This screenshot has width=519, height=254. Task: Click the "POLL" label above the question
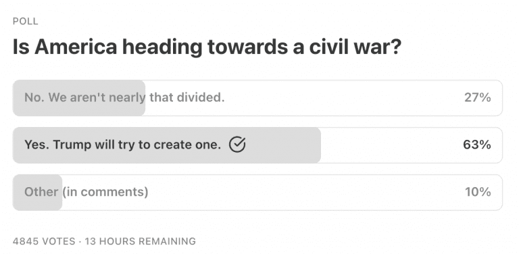(26, 22)
